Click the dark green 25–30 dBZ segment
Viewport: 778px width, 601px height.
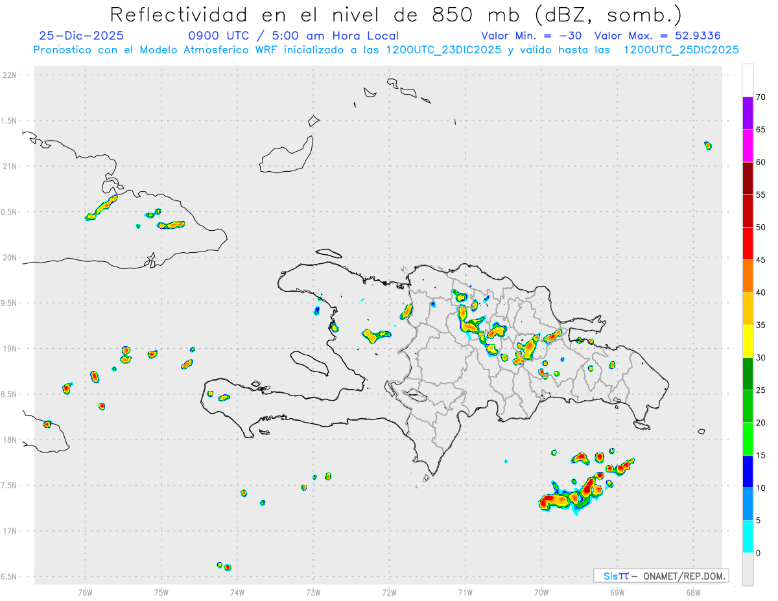748,374
